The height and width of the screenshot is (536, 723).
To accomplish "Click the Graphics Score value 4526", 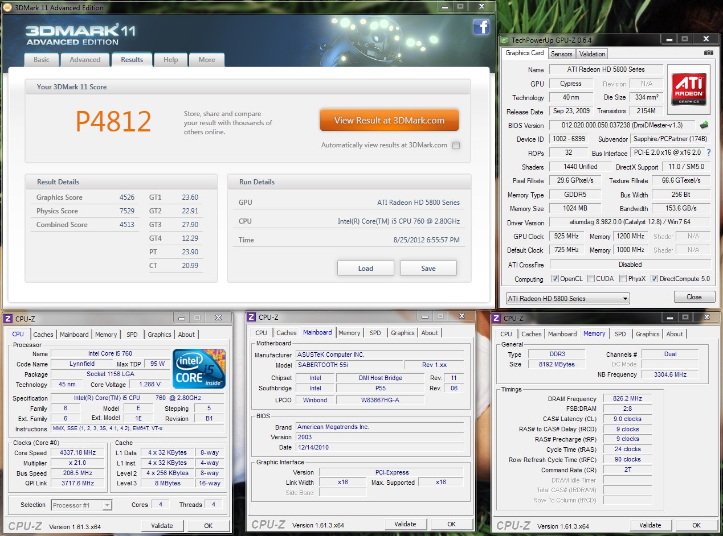I will tap(127, 197).
